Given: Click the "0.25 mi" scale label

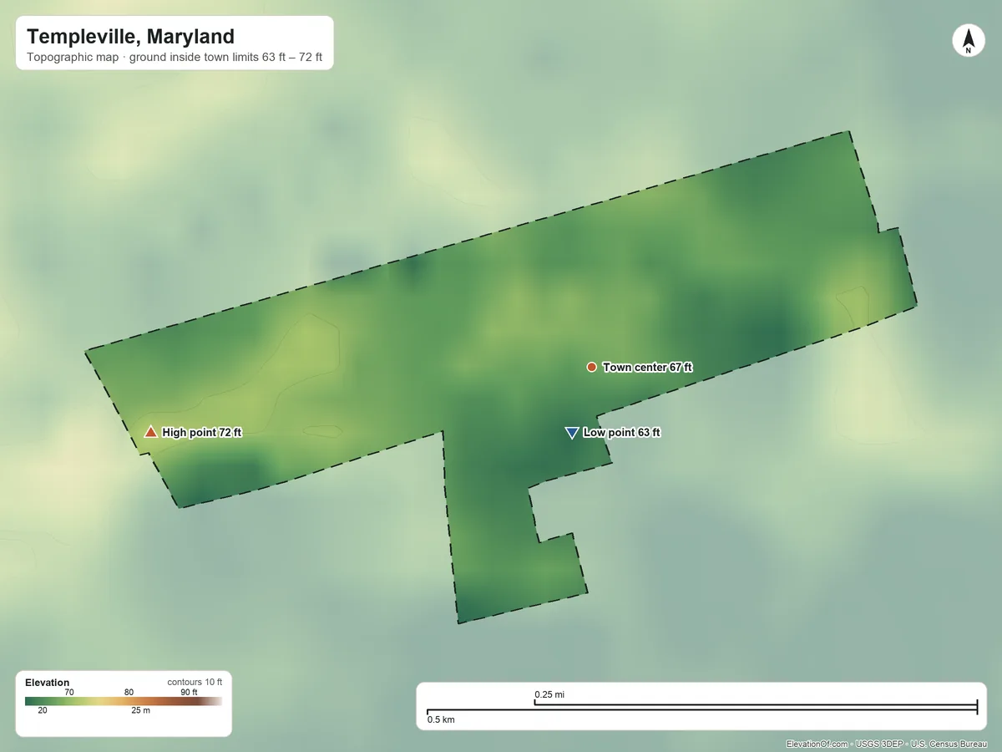Looking at the screenshot, I should (549, 694).
